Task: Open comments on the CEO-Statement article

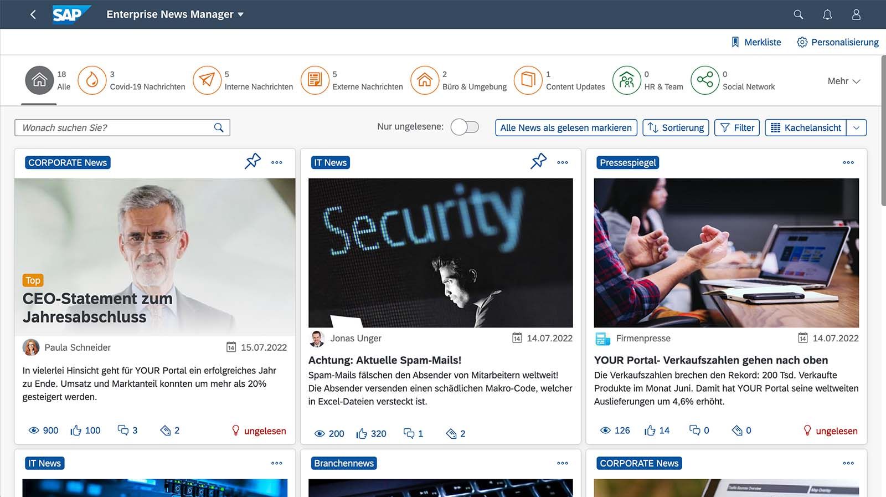Action: (123, 431)
